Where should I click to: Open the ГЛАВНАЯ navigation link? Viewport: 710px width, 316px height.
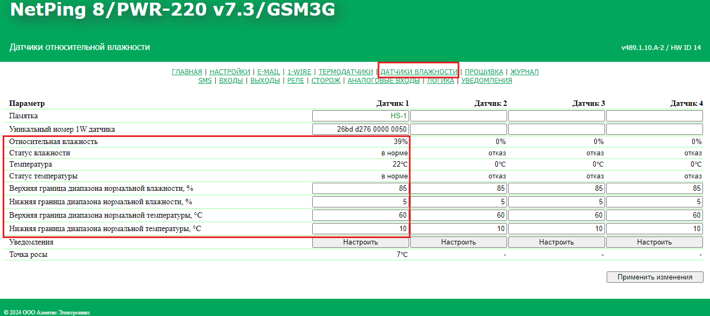[187, 71]
